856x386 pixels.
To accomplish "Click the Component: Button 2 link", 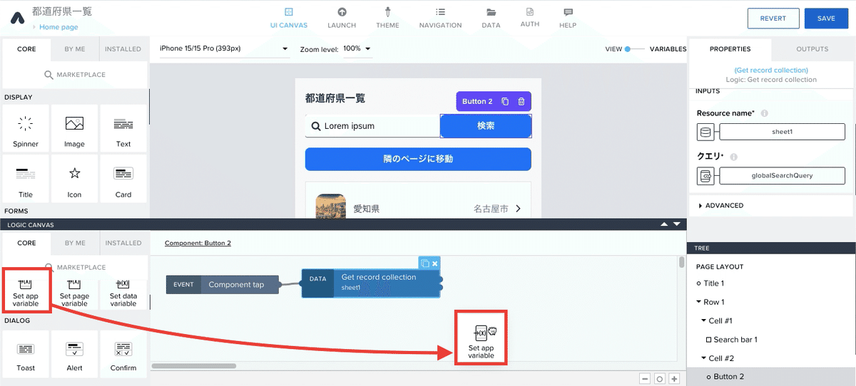I will point(198,243).
